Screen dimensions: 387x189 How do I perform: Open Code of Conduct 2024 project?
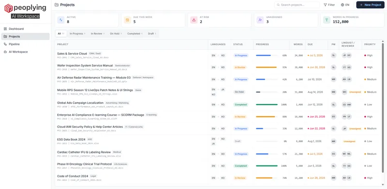(73, 176)
